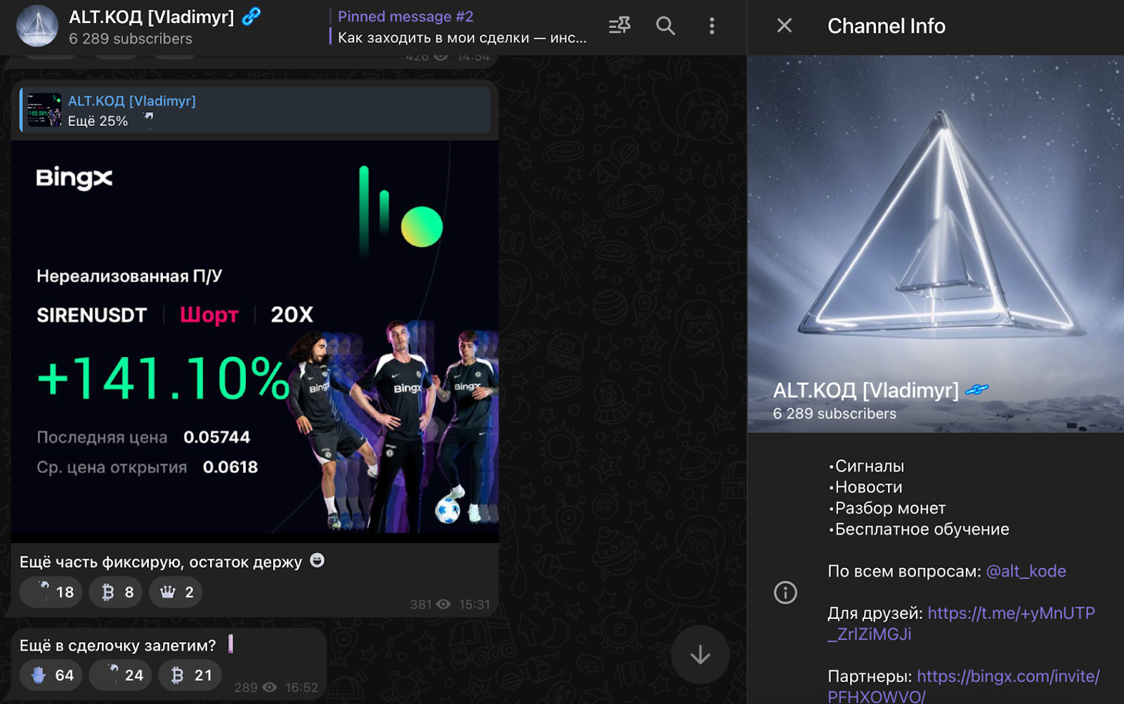Open the BingX SIRENUSDT profit image

pos(255,341)
